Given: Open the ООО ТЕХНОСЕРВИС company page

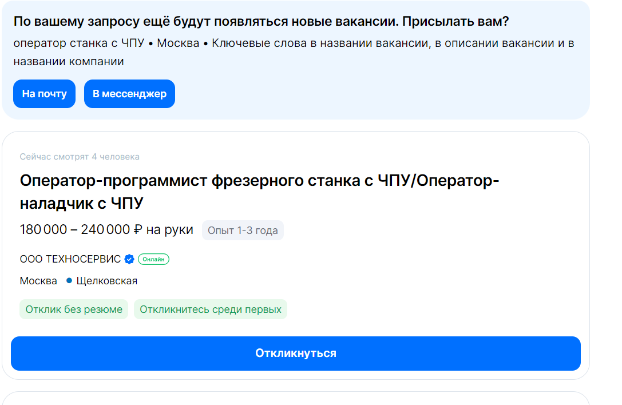Looking at the screenshot, I should pyautogui.click(x=70, y=259).
